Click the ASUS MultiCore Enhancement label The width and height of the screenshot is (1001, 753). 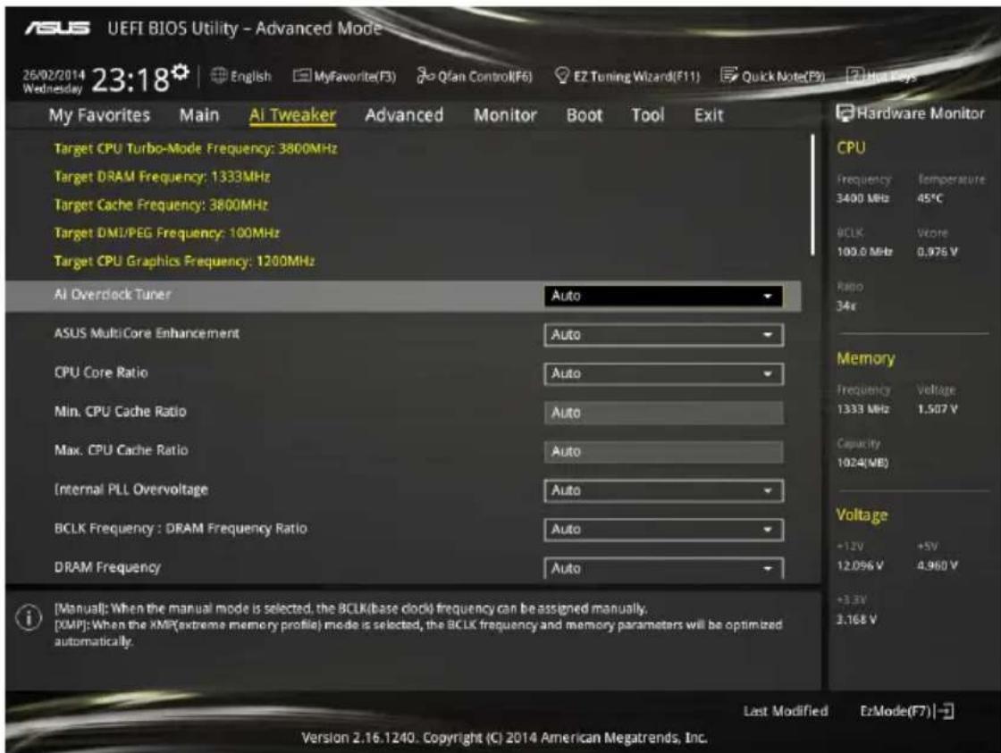[147, 333]
